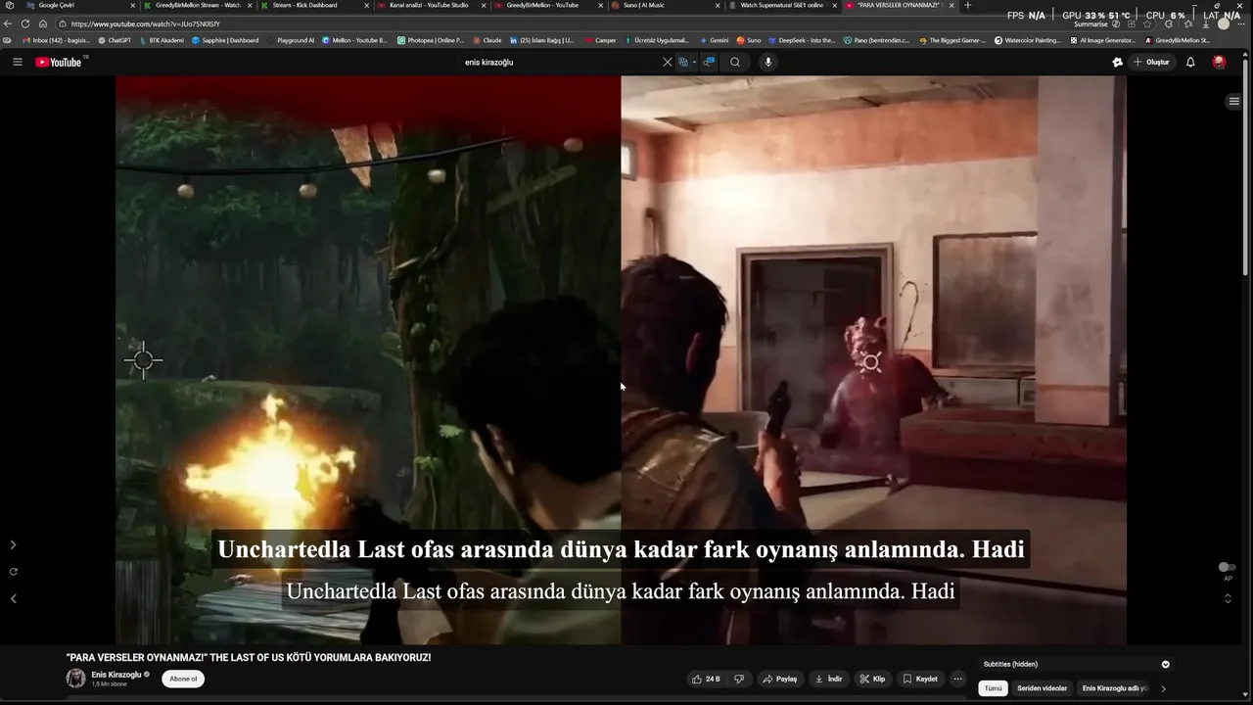Image resolution: width=1253 pixels, height=705 pixels.
Task: Open the Camper bookmark
Action: tap(601, 40)
